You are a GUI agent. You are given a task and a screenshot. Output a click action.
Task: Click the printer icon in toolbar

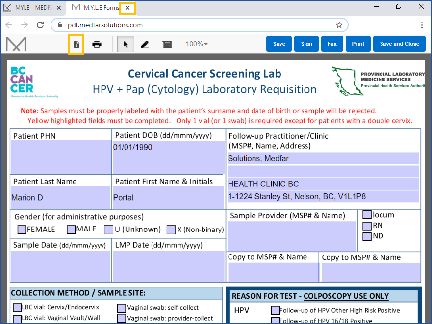point(97,44)
